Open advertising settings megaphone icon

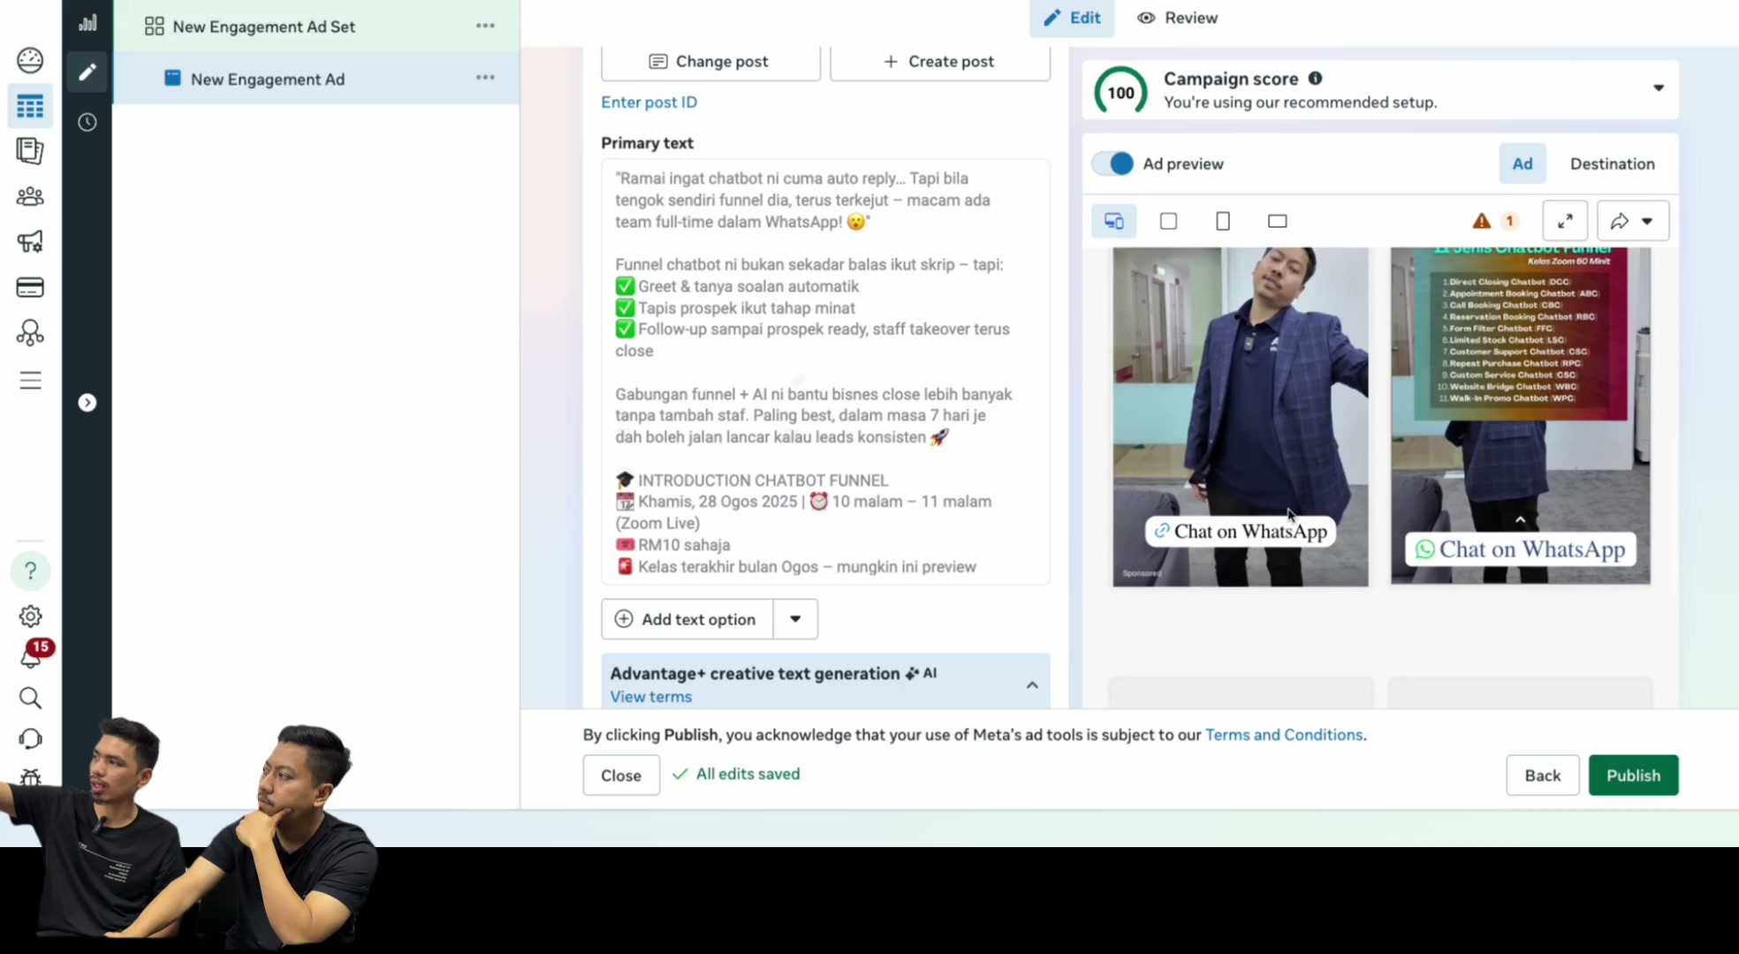tap(30, 241)
